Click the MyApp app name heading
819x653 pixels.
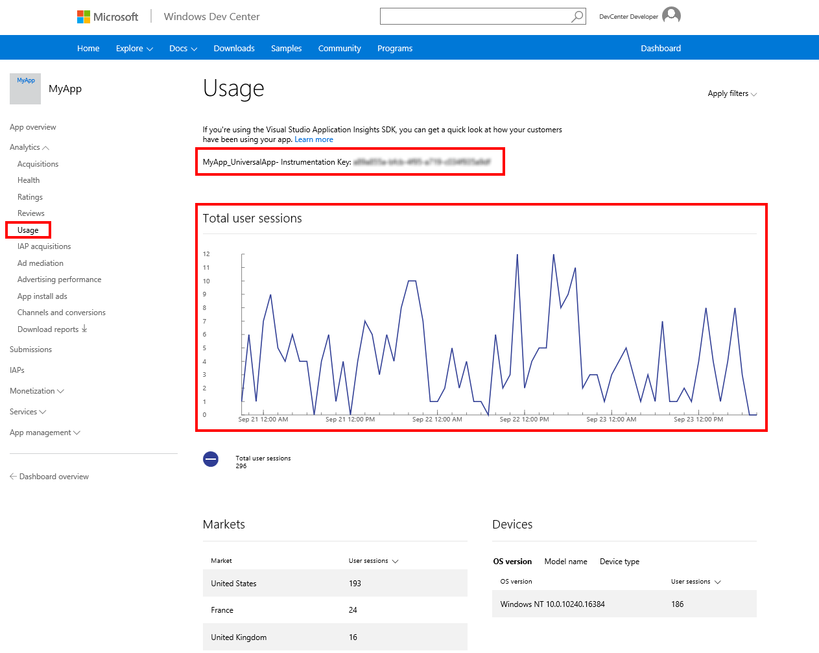tap(65, 89)
